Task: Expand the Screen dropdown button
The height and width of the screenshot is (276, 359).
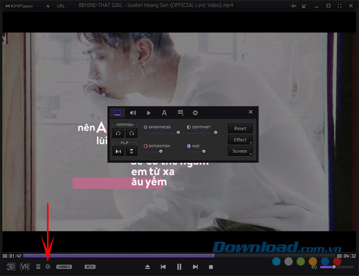Action: tap(240, 151)
